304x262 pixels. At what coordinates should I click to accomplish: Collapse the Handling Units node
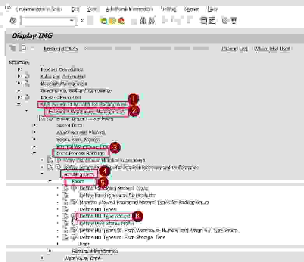point(42,174)
